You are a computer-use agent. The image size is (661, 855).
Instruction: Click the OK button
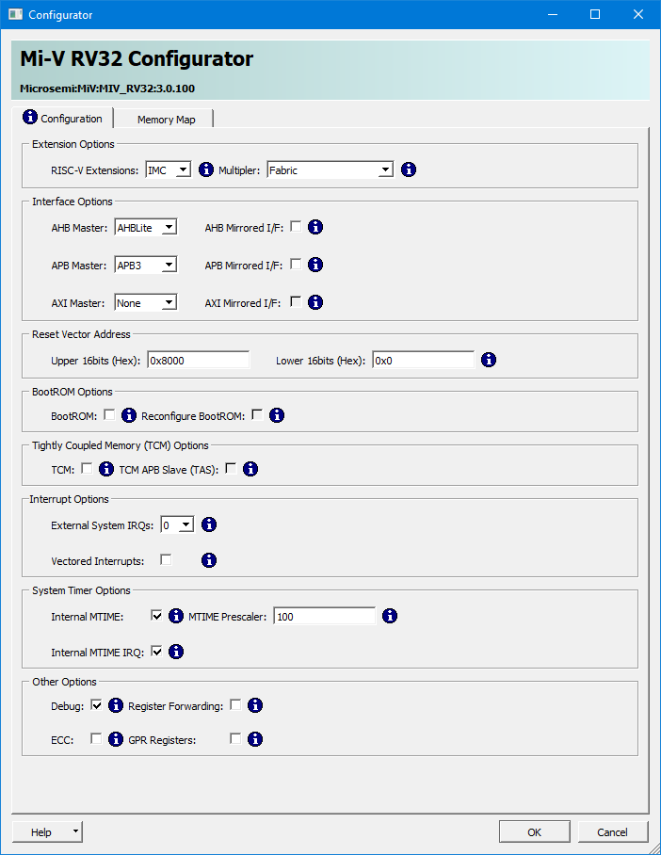point(535,832)
